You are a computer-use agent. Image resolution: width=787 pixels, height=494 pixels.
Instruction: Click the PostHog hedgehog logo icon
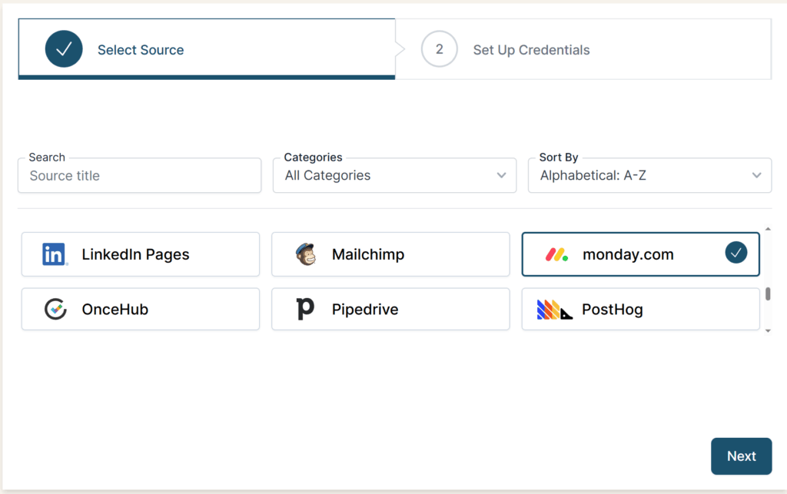554,310
